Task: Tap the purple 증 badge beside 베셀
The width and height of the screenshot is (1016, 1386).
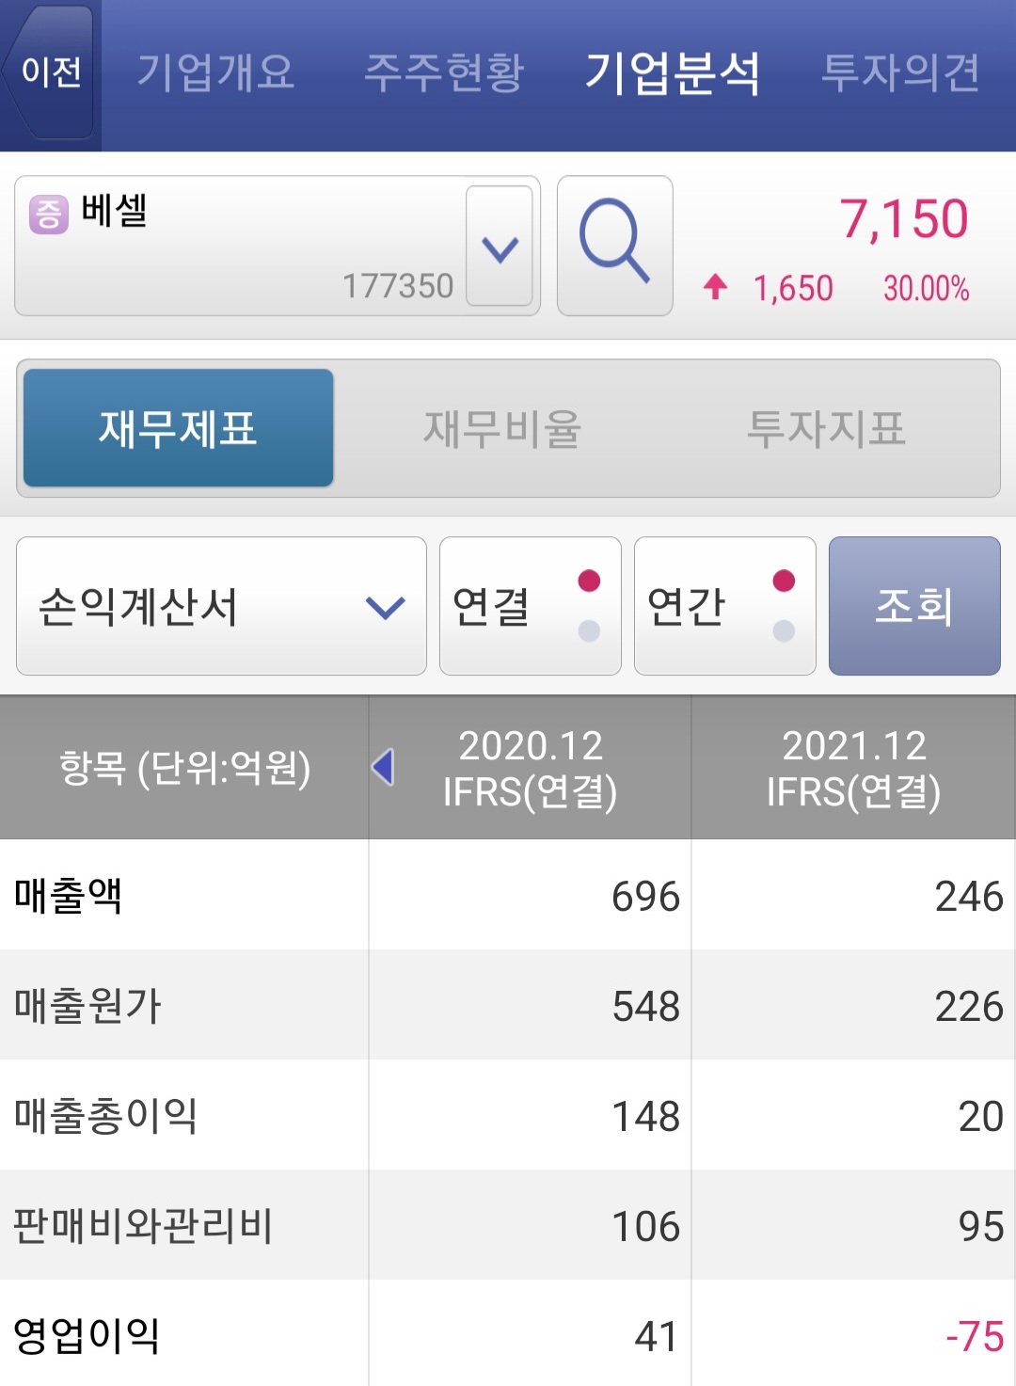Action: pos(48,214)
